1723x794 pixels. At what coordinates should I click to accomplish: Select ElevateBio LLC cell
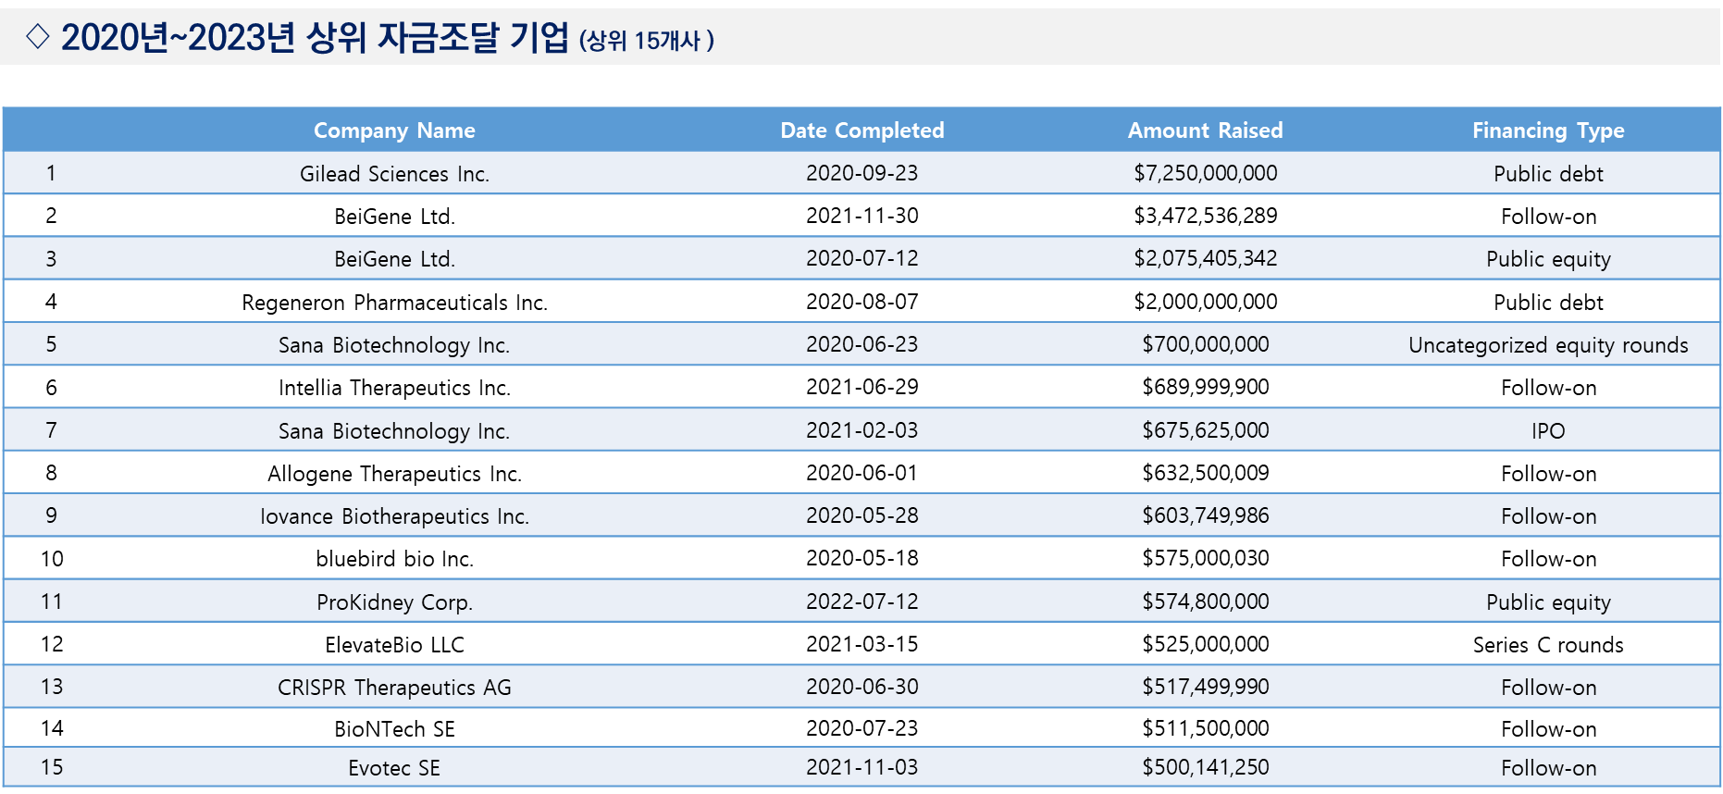click(x=394, y=645)
